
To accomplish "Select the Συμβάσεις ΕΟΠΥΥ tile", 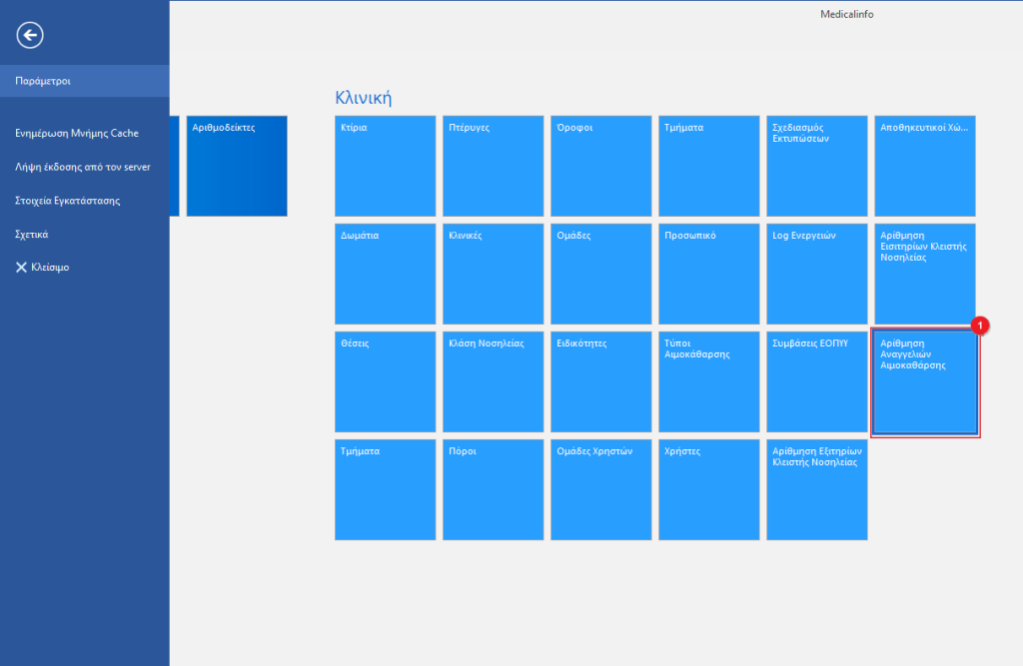I will pyautogui.click(x=817, y=382).
